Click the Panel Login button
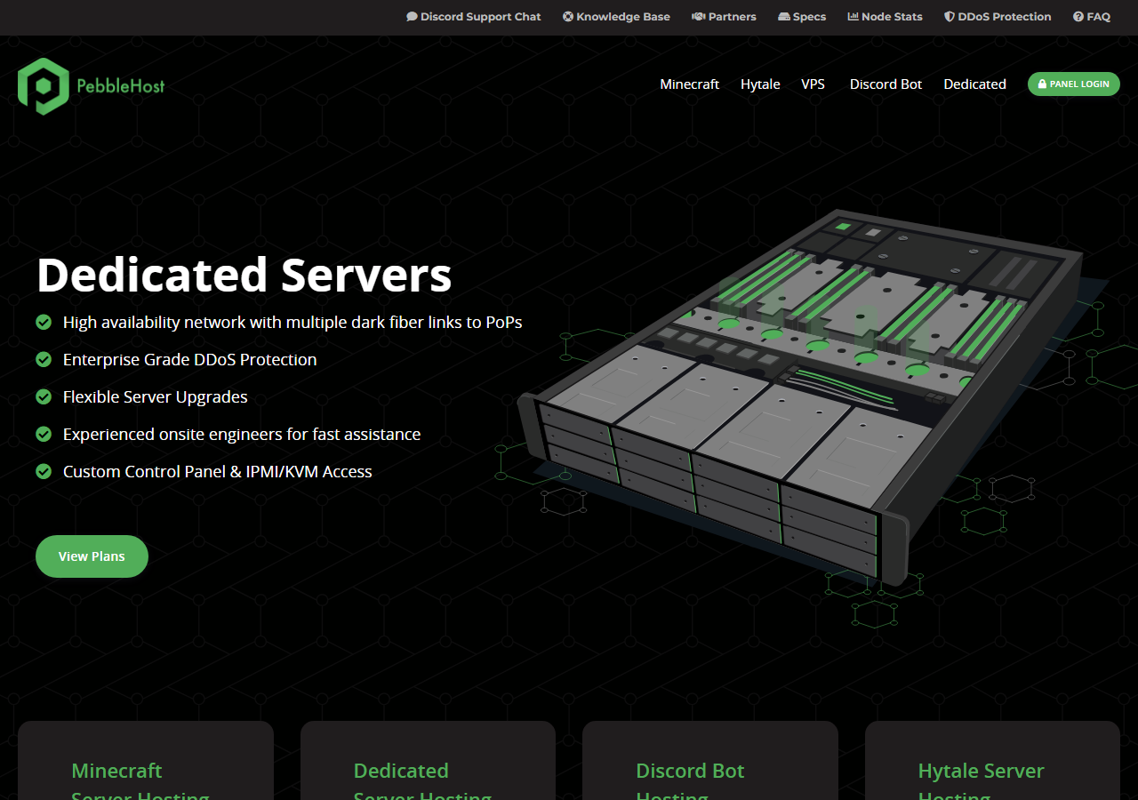The height and width of the screenshot is (800, 1138). (x=1074, y=84)
